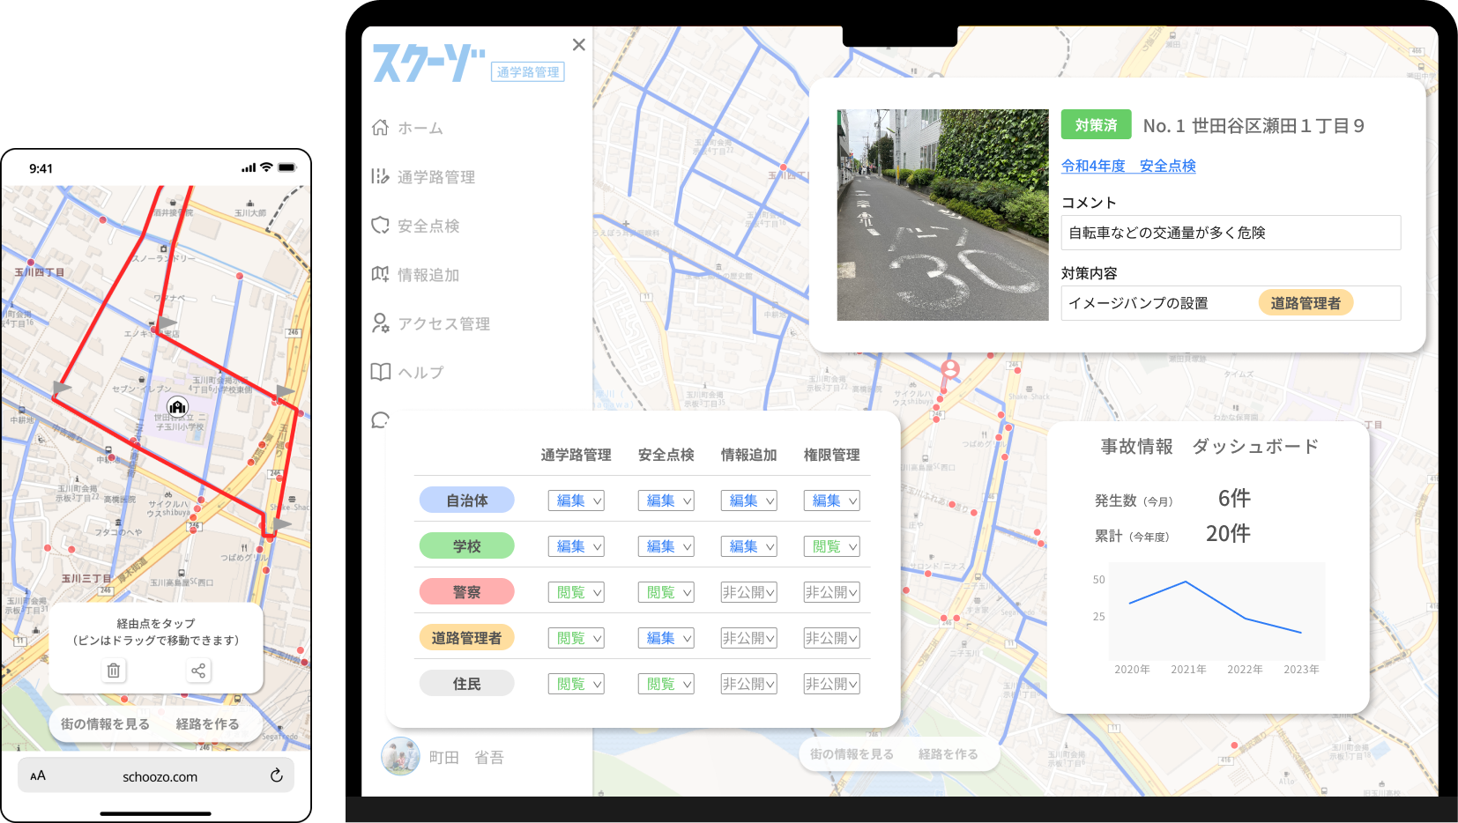Click the chat bubble icon in sidebar
This screenshot has height=823, width=1458.
380,420
